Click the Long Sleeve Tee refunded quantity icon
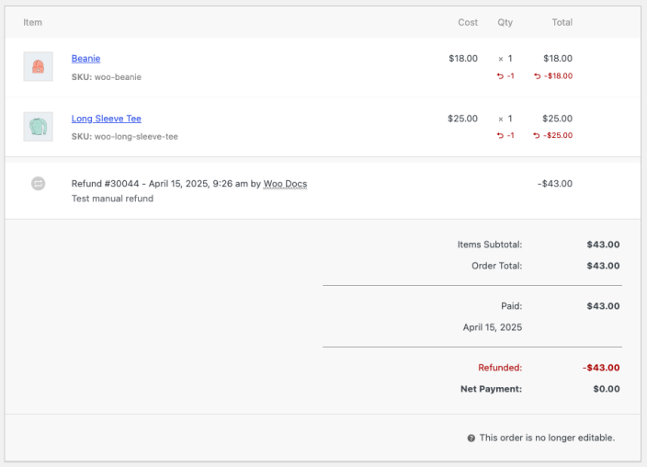This screenshot has width=647, height=467. click(x=500, y=136)
